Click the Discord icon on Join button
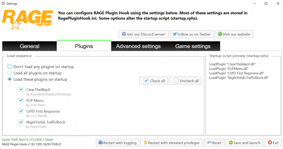The height and width of the screenshot is (149, 283). pos(124,34)
